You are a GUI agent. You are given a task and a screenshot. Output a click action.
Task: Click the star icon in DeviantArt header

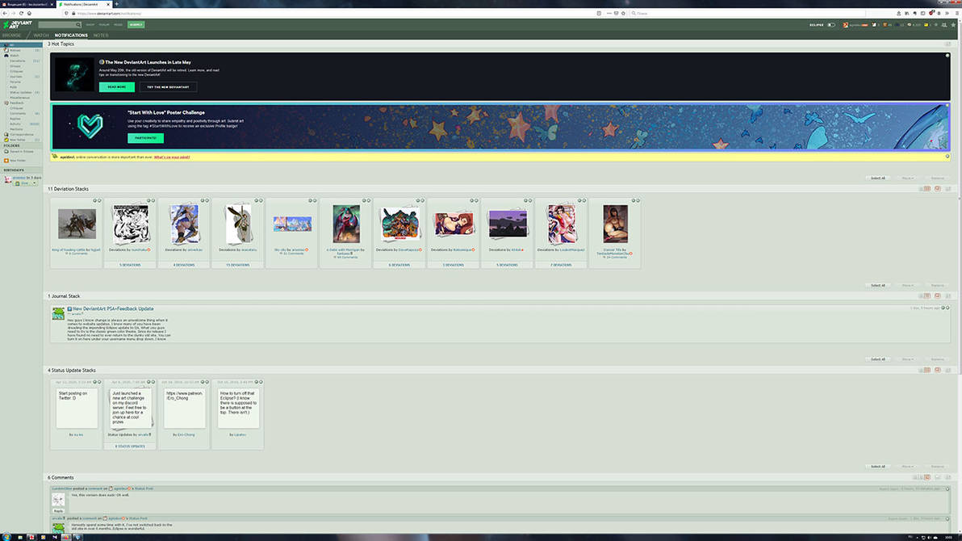coord(953,24)
